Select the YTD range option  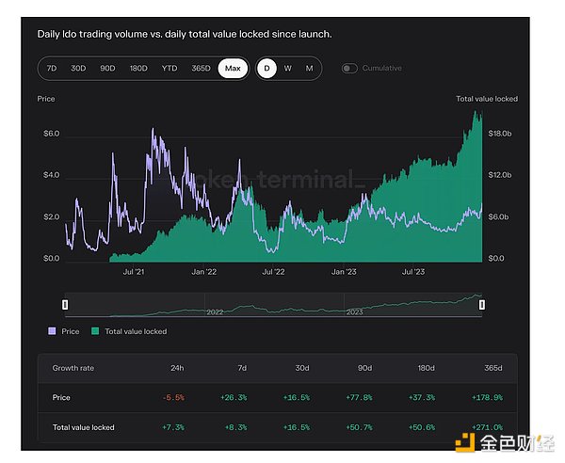click(169, 69)
